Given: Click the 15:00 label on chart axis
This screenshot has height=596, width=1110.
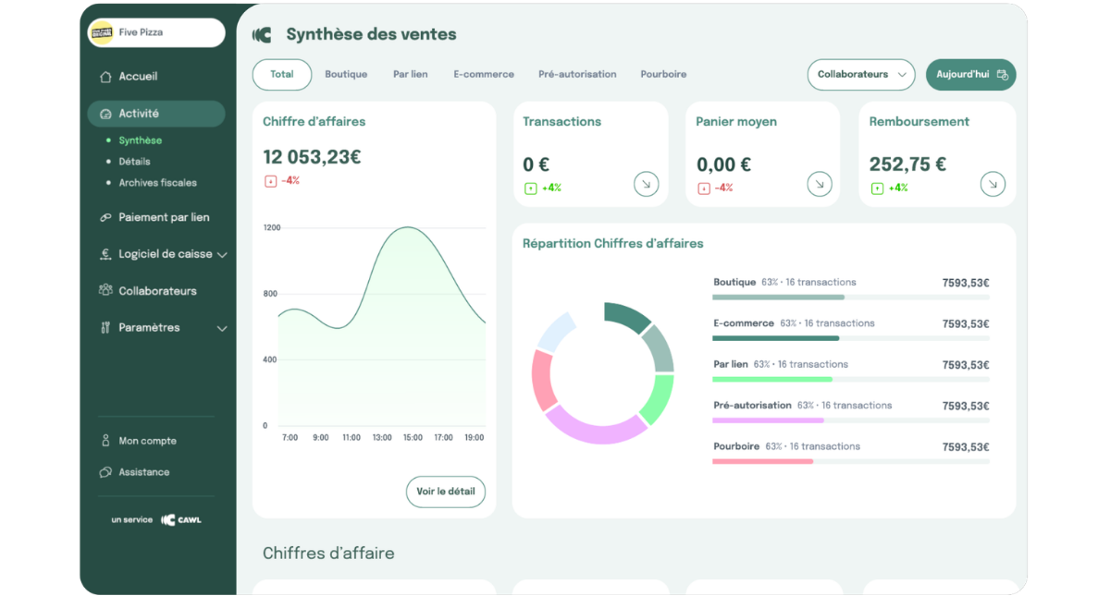Looking at the screenshot, I should coord(413,437).
